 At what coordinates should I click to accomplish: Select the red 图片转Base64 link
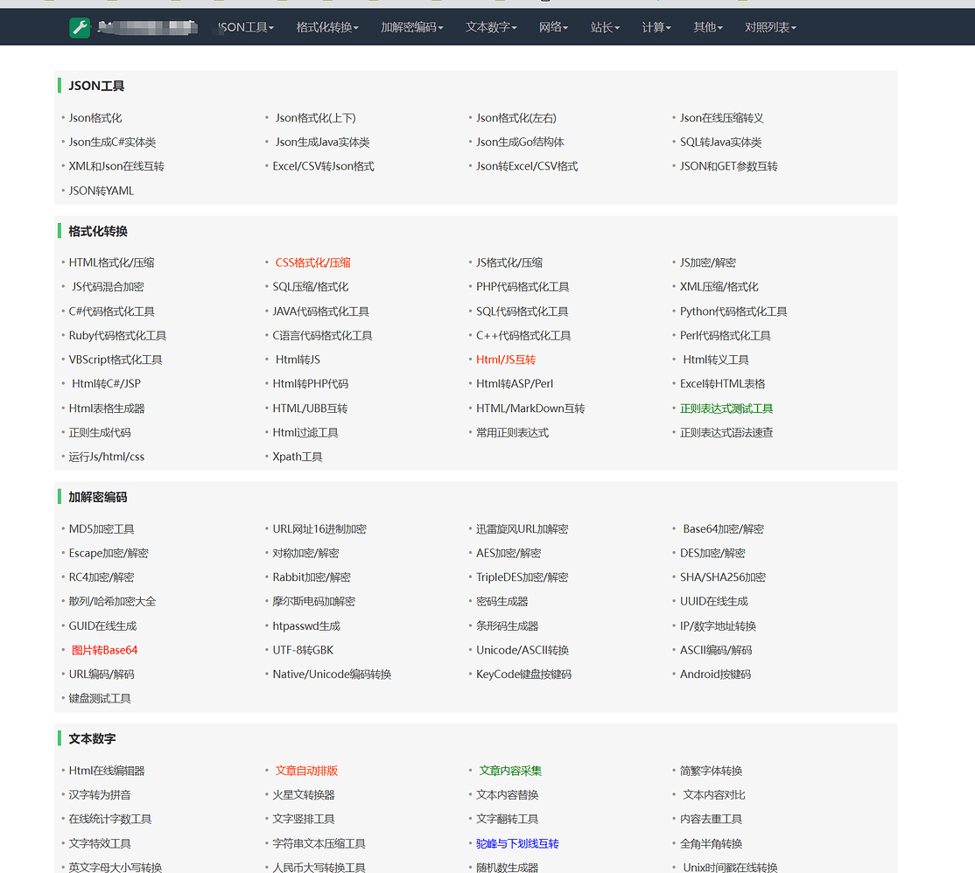pos(104,650)
